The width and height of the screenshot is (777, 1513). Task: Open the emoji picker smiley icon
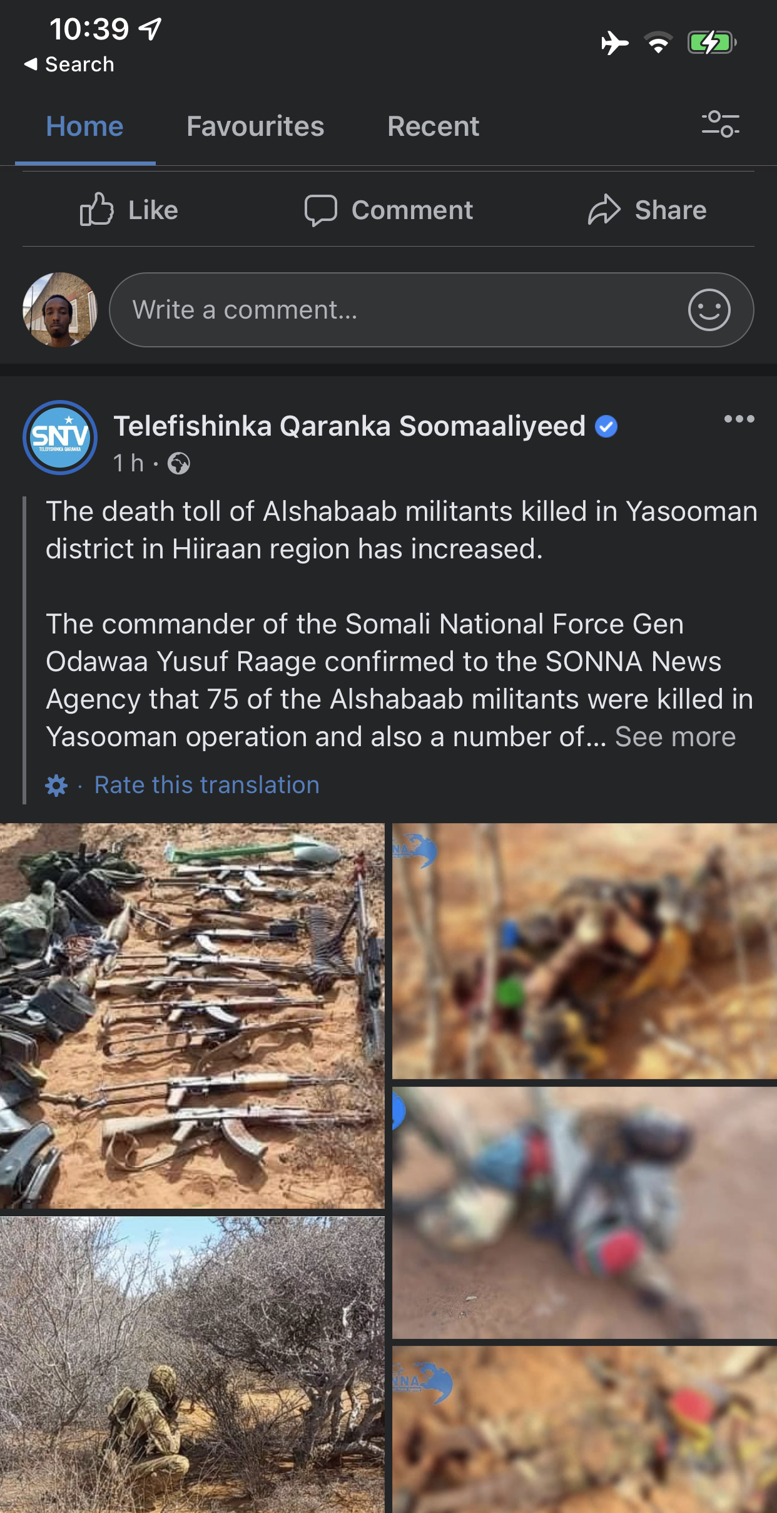(x=709, y=310)
